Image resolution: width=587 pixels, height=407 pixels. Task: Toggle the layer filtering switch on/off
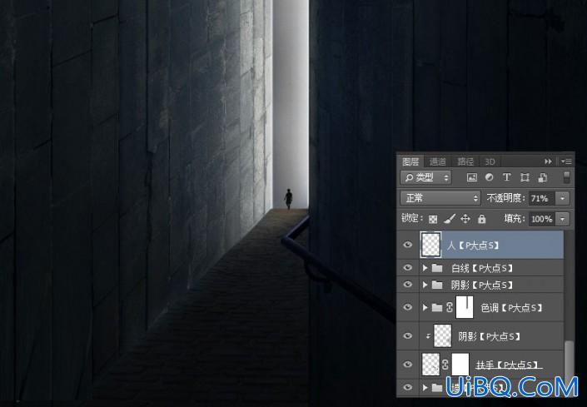coord(566,177)
